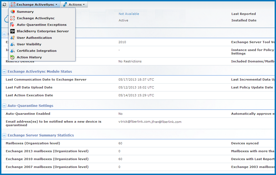276x175 pixels.
Task: Click the Devices synced label
Action: tap(245, 143)
